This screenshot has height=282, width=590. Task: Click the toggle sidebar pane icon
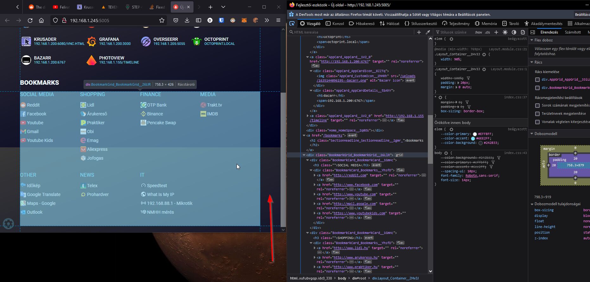[532, 32]
